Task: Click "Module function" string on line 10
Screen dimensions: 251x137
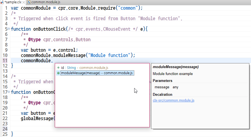Action: point(109,55)
